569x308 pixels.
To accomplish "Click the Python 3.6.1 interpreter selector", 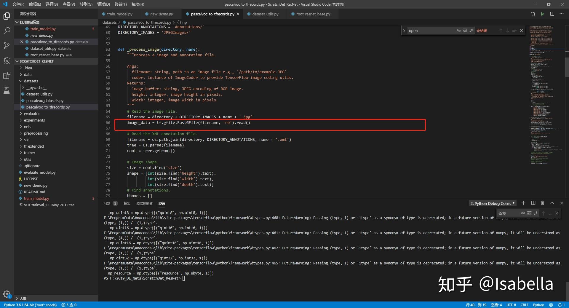I will click(30, 305).
